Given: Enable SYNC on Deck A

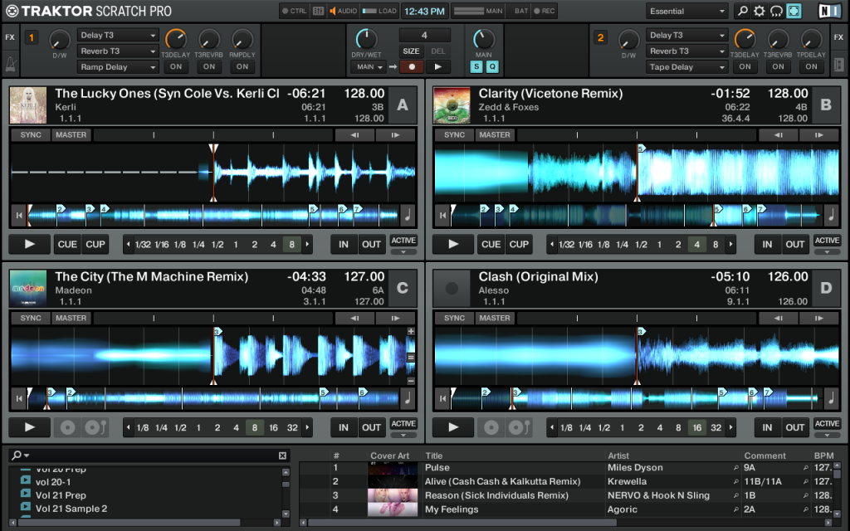Looking at the screenshot, I should coord(31,135).
